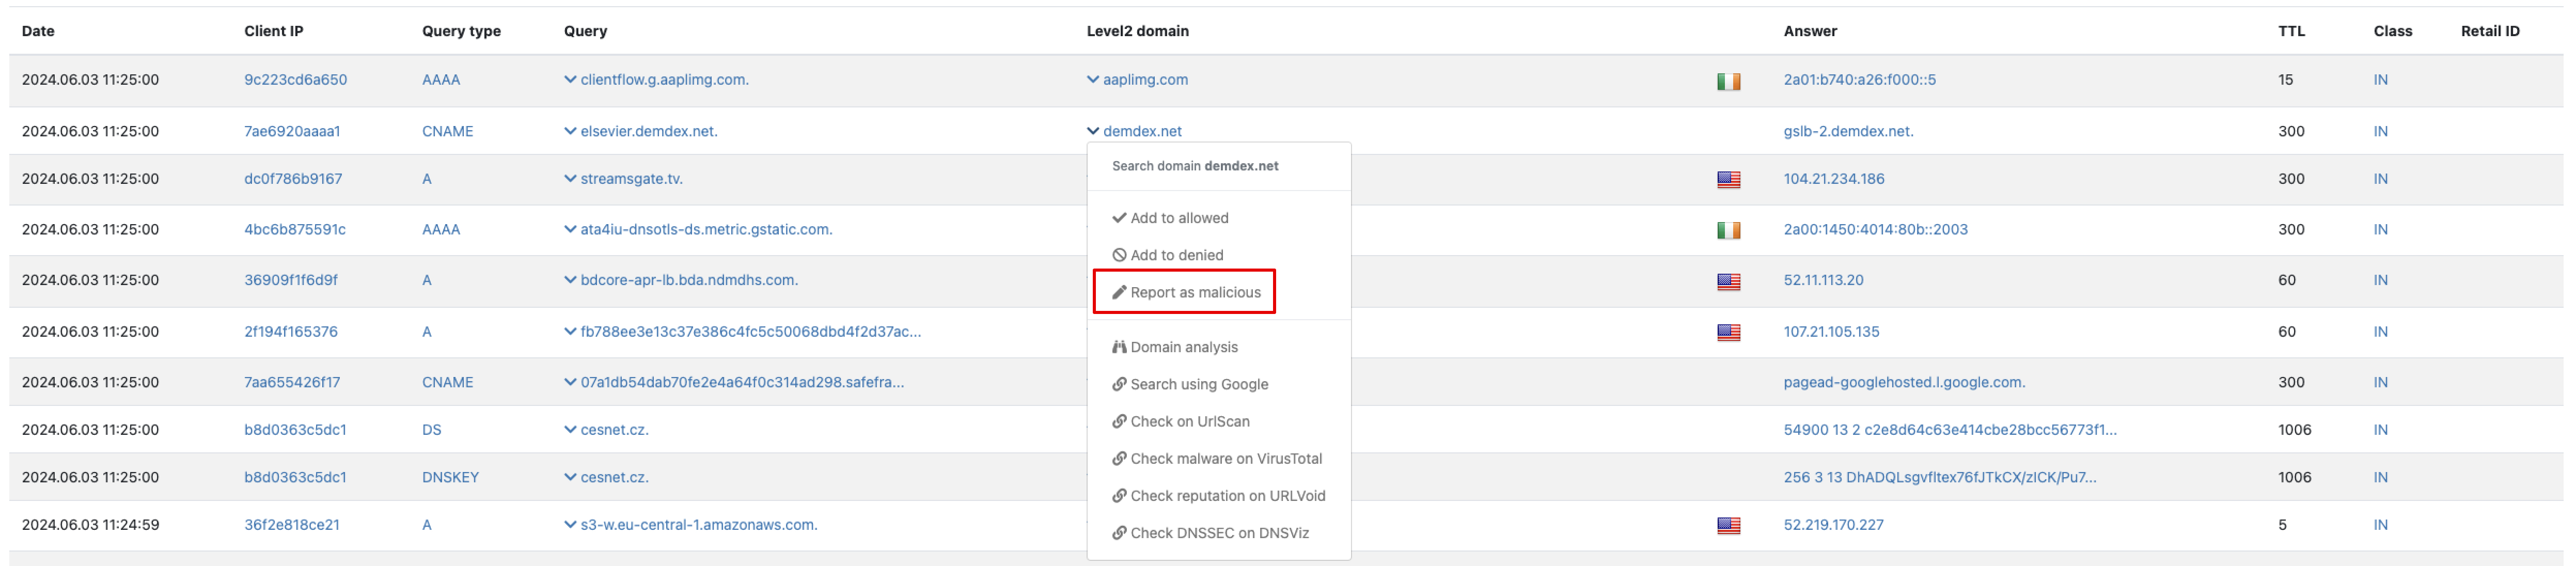Image resolution: width=2576 pixels, height=566 pixels.
Task: Click answer pagead-googlehosted.l.google.com.
Action: coord(1904,382)
